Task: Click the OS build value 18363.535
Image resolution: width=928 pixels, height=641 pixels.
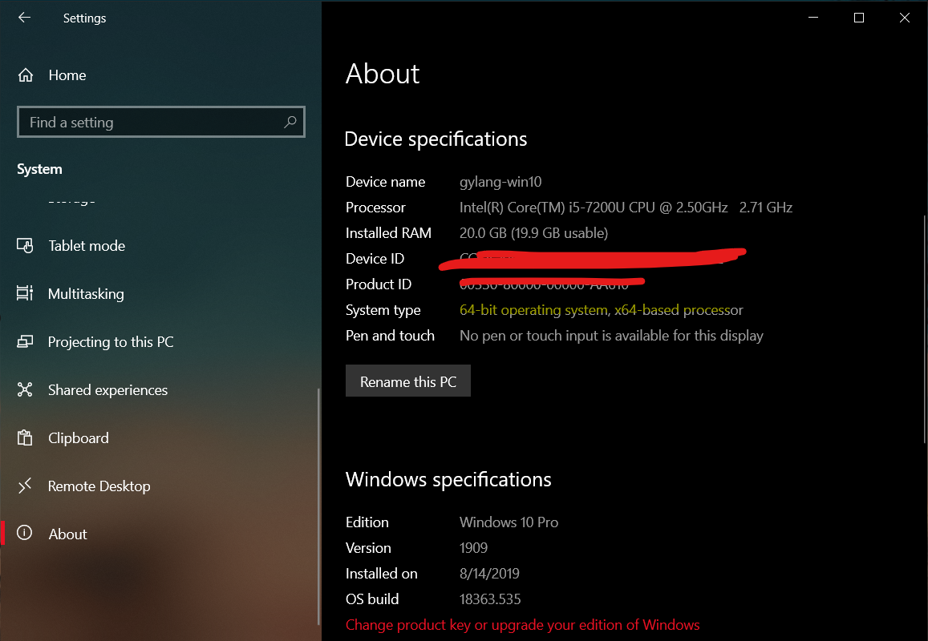Action: tap(490, 599)
